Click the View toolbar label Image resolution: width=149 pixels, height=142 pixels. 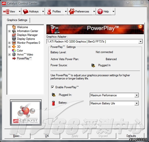(x=12, y=11)
